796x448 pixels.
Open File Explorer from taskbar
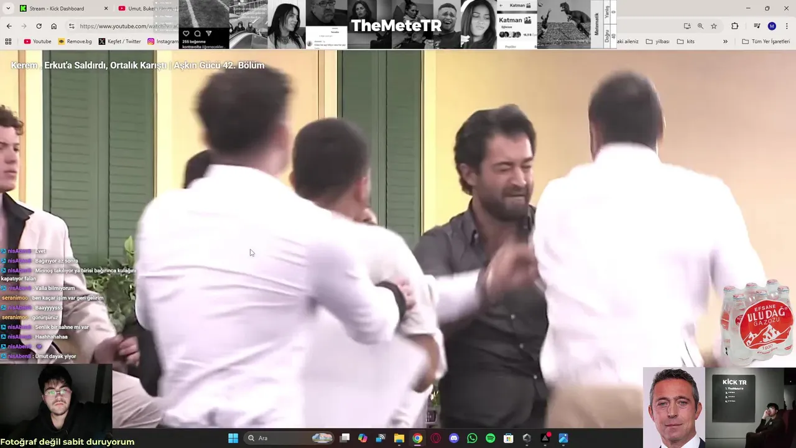pyautogui.click(x=399, y=438)
